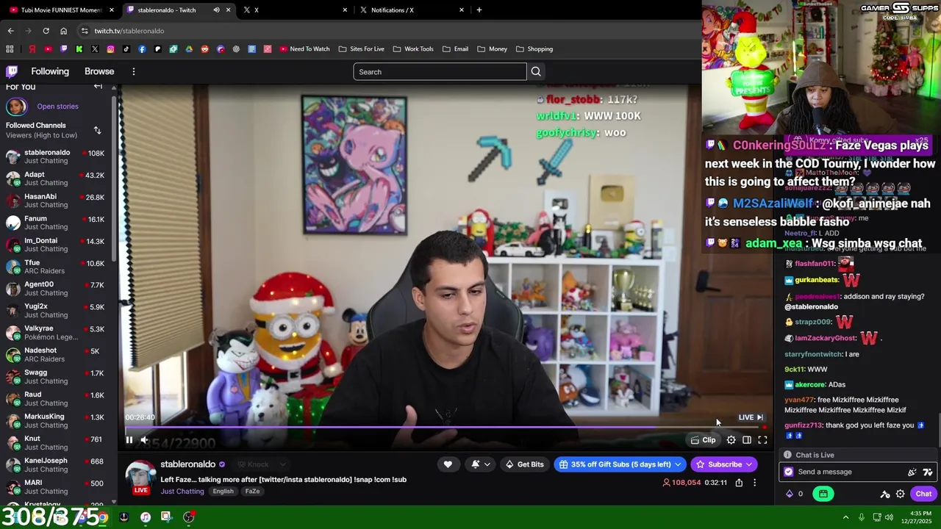Go back in browser history
The width and height of the screenshot is (941, 529).
[x=10, y=31]
